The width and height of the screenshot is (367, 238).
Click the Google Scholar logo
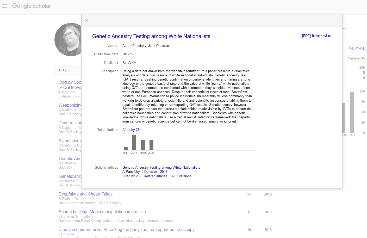pos(32,6)
